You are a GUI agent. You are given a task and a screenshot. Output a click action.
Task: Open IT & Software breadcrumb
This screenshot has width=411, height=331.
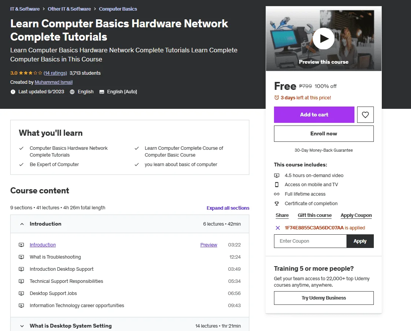[x=25, y=9]
